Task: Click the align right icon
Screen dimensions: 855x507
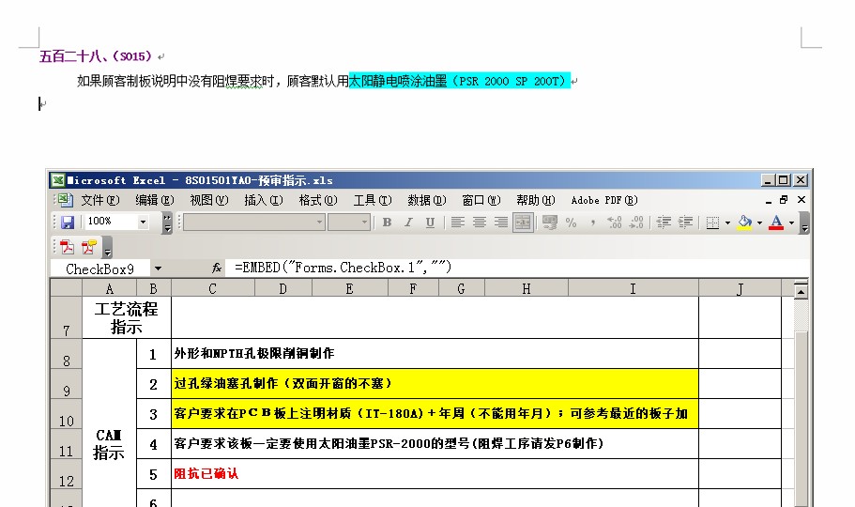Action: tap(500, 223)
